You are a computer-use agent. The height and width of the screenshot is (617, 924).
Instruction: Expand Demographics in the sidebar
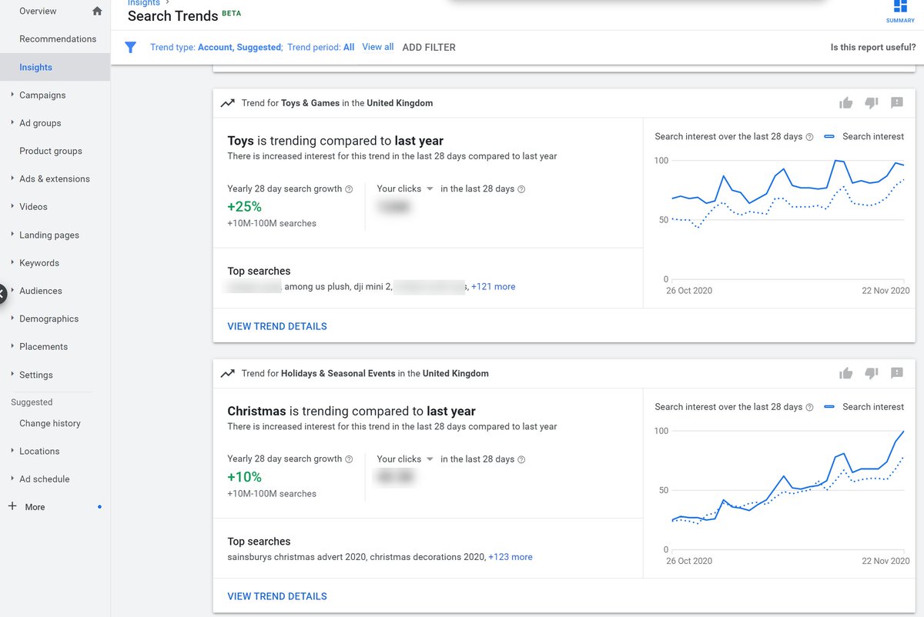click(x=12, y=319)
